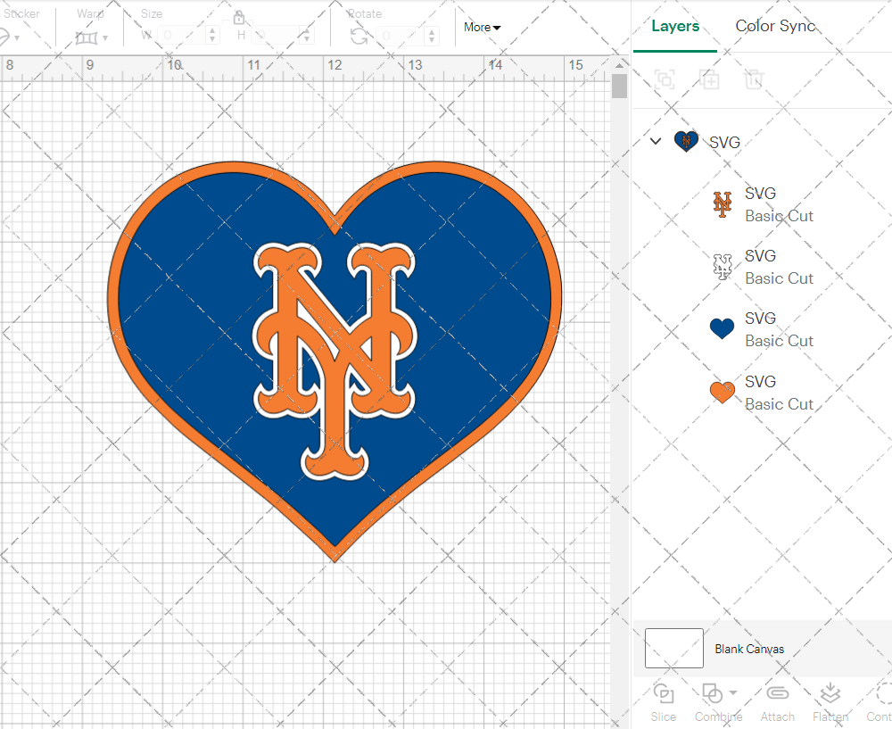Click the canvas scrollbar up arrow
Screen dimensions: 892x729
619,66
